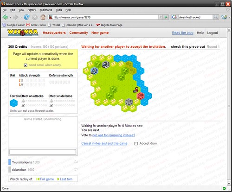Click the blue water terrain hex icon
Viewport: 232px width, 192px height.
click(14, 103)
